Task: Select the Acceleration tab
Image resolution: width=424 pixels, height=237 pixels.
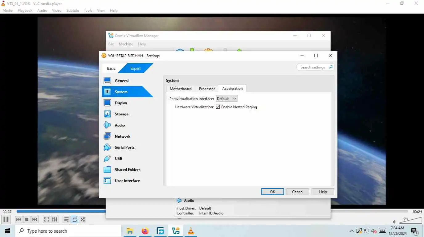Action: (x=232, y=89)
